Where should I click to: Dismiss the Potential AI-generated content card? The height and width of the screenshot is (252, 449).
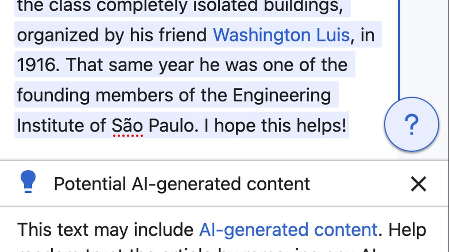(418, 184)
